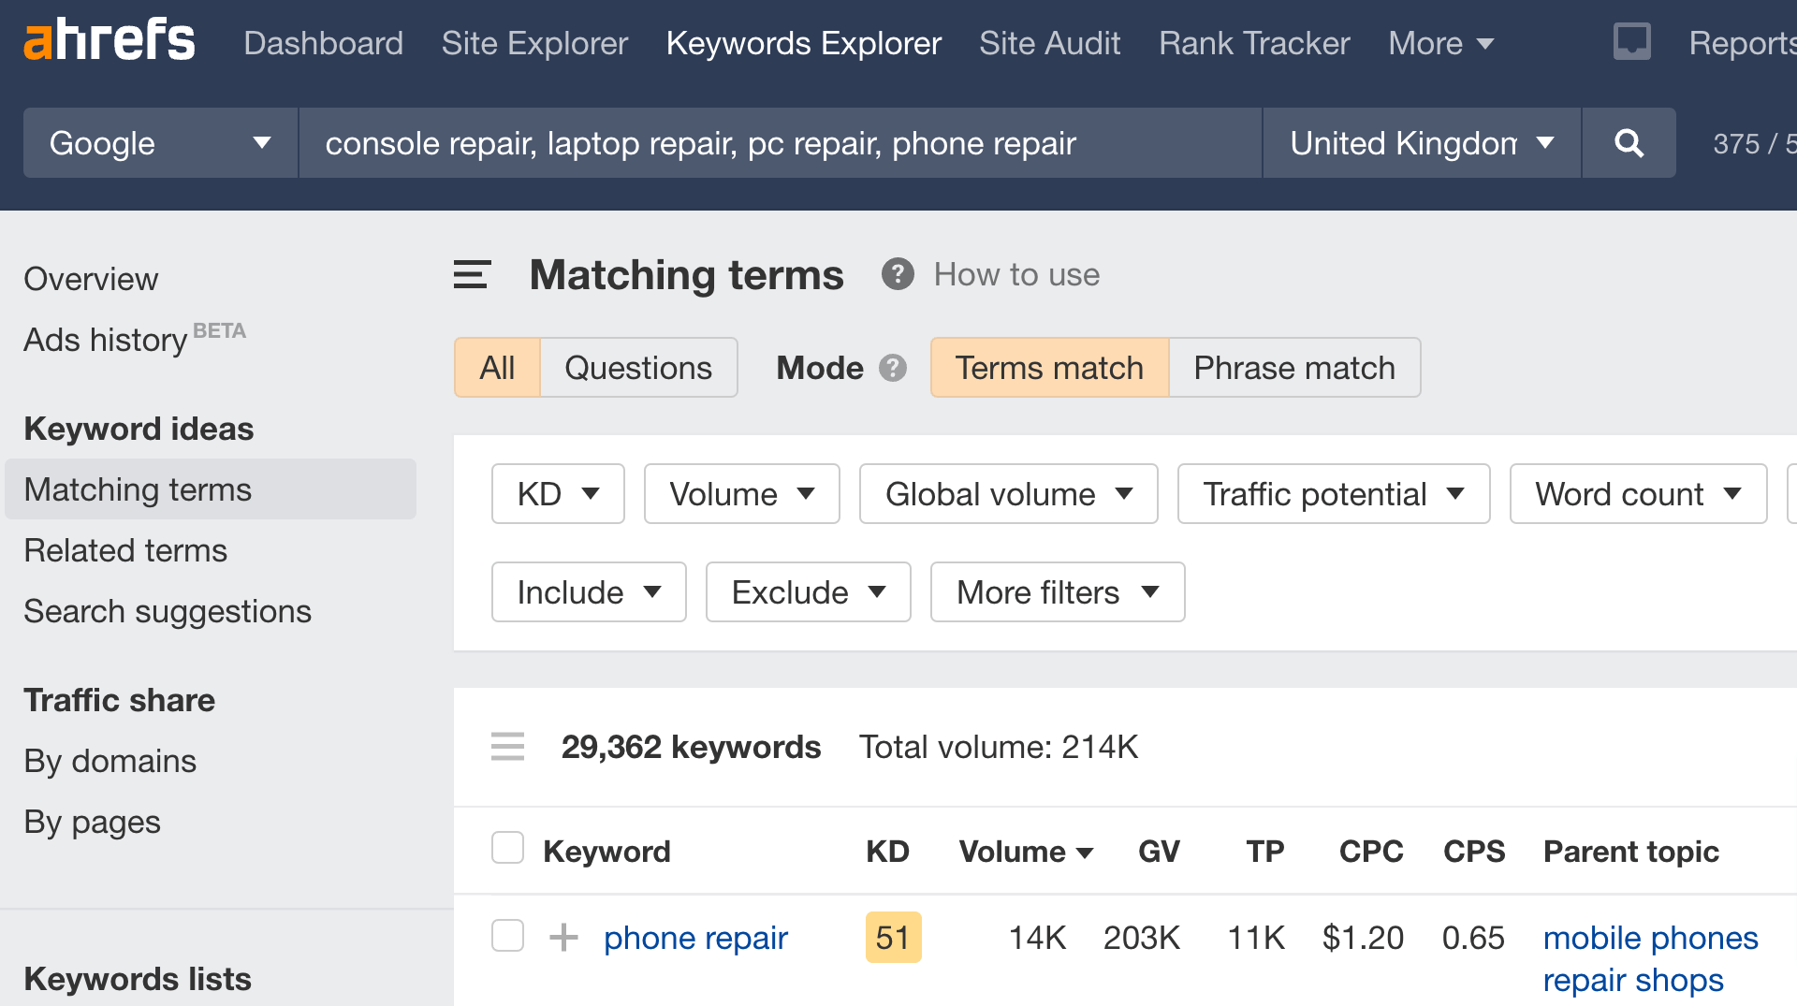Image resolution: width=1797 pixels, height=1006 pixels.
Task: Check the select-all keywords checkbox
Action: (x=507, y=848)
